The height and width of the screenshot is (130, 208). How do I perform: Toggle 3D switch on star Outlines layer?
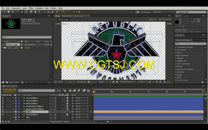67,98
